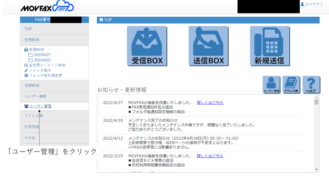Viewport: 329px width, 182px height.
Task: Click the folder icon for 20220421
Action: pos(31,55)
